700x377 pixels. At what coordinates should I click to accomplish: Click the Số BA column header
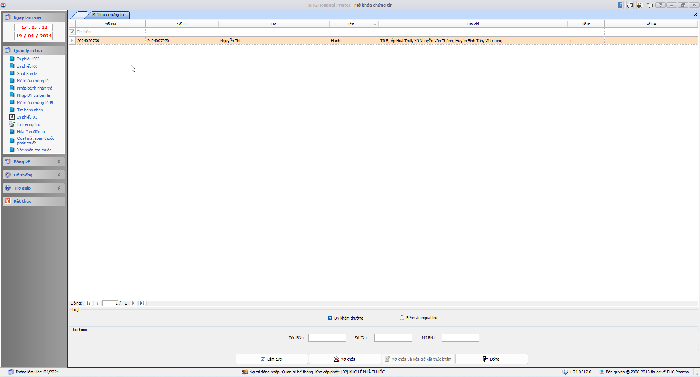651,24
